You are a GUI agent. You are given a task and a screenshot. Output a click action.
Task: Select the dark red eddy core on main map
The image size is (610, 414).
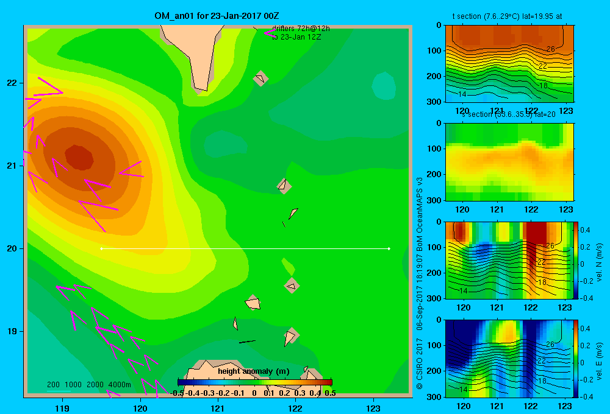pyautogui.click(x=79, y=157)
